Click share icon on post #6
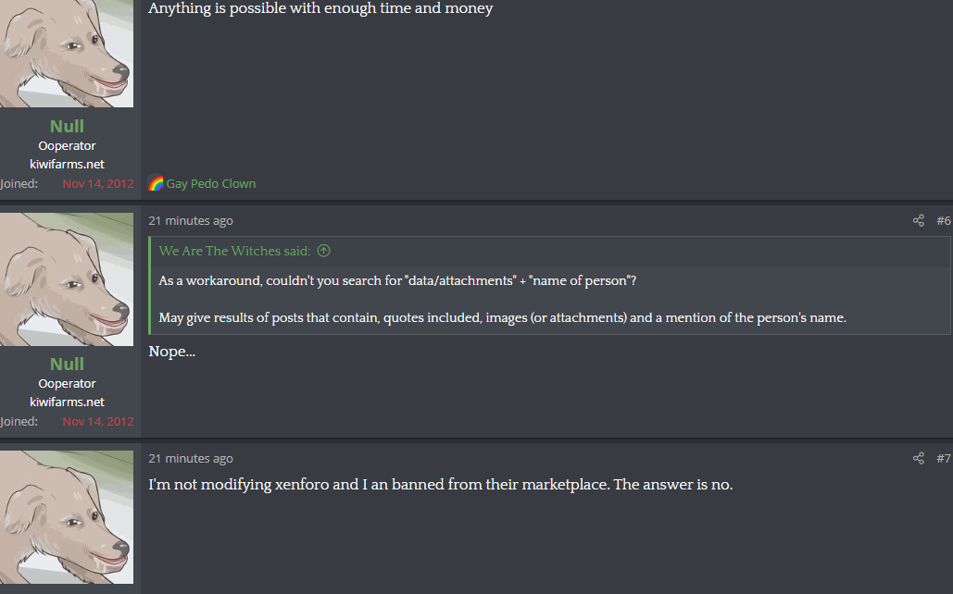The height and width of the screenshot is (594, 953). 919,220
